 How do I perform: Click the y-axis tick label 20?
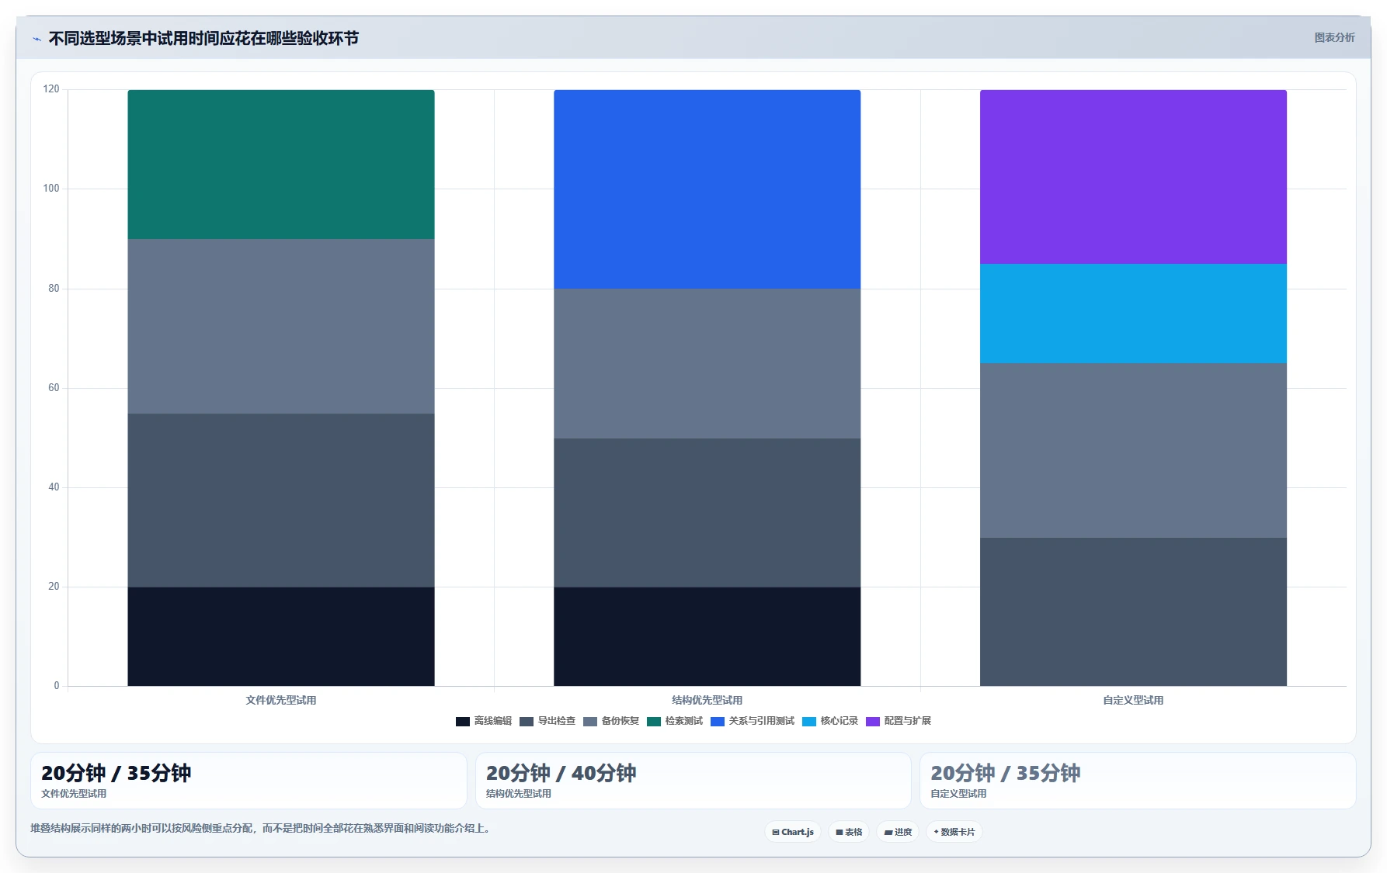tap(54, 587)
